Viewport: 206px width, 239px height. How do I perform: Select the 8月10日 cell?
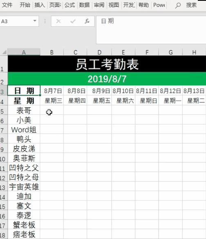coord(123,91)
